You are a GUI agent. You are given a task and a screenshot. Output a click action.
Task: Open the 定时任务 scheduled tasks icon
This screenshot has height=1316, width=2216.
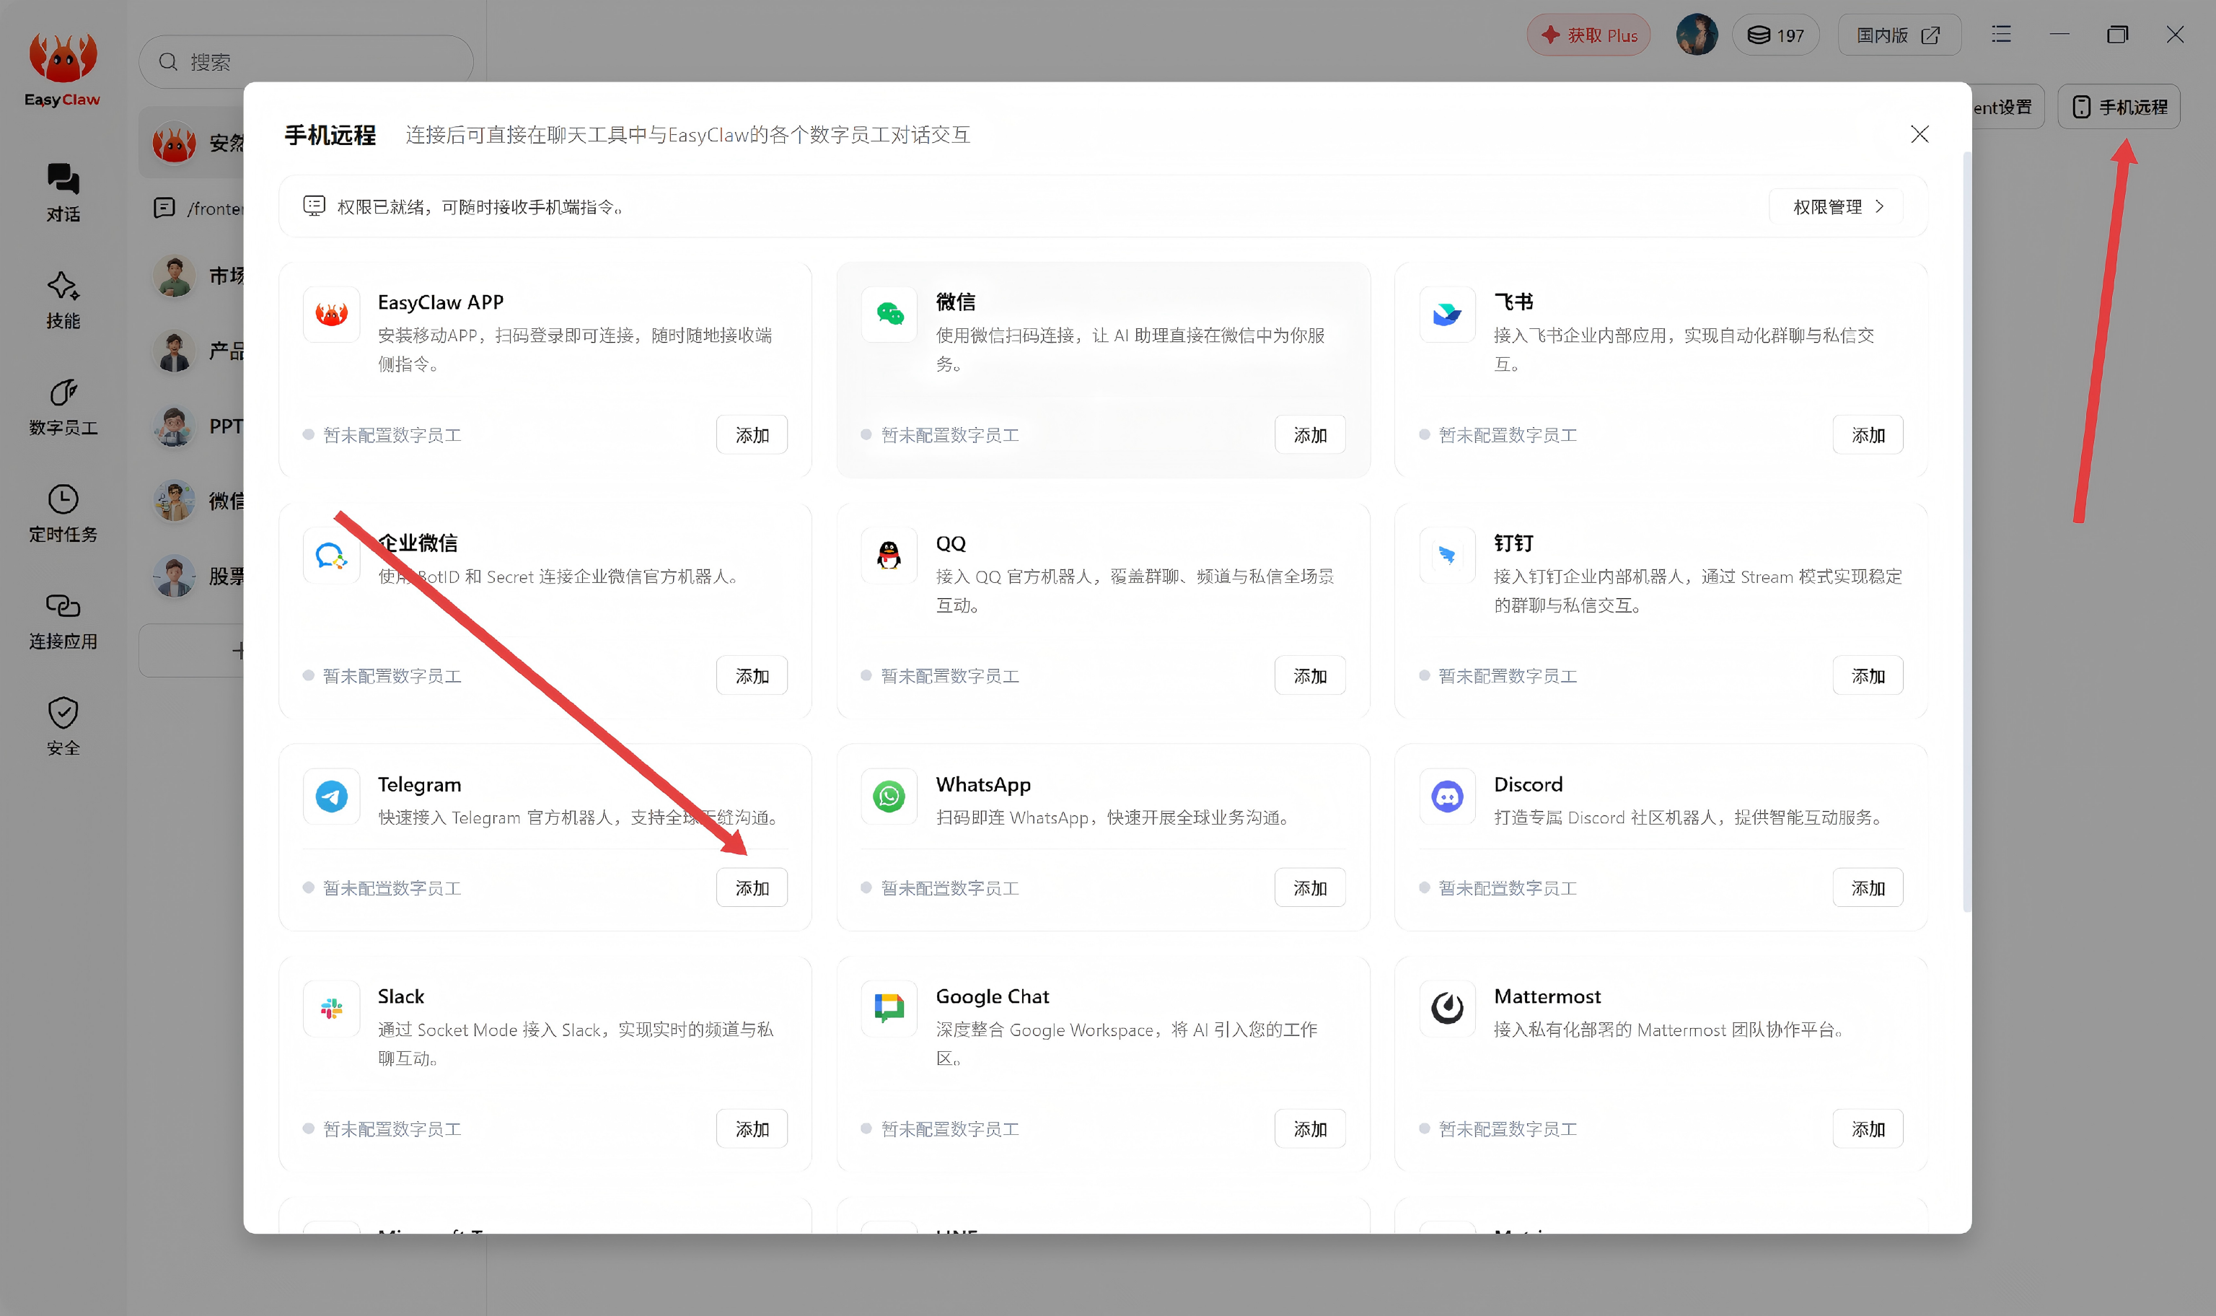63,512
